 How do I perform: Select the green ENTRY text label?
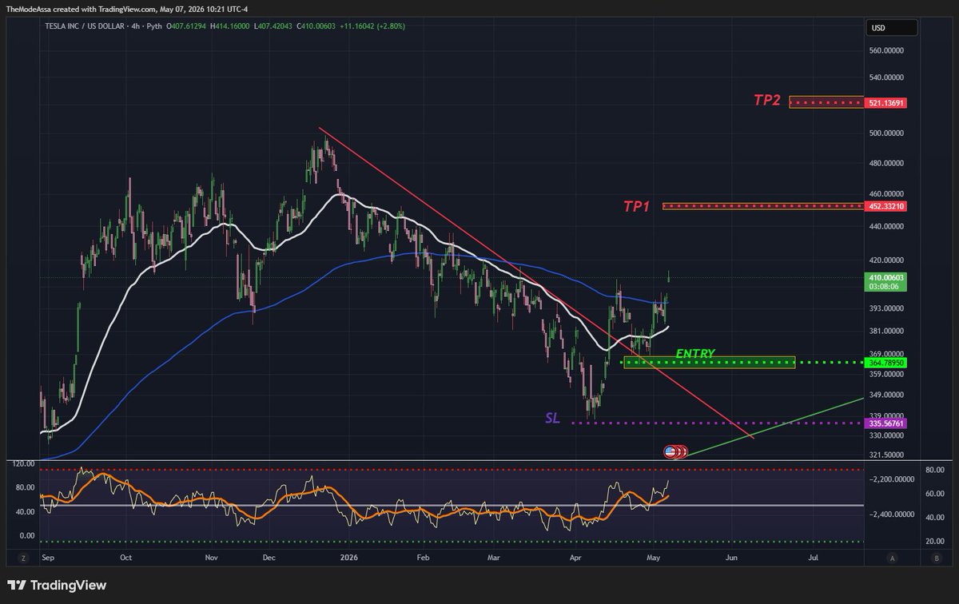point(695,353)
